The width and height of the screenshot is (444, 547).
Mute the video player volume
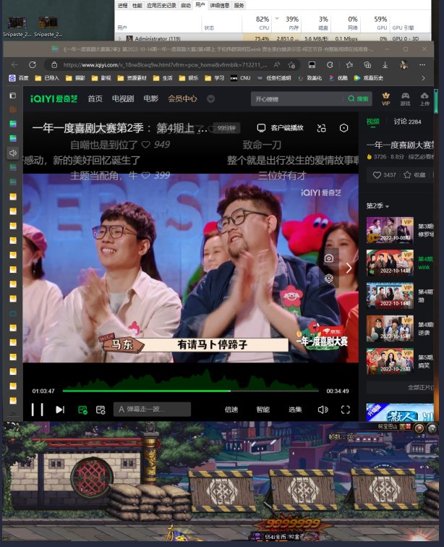[x=323, y=410]
